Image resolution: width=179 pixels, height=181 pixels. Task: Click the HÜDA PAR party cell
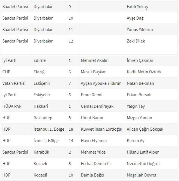point(12,106)
